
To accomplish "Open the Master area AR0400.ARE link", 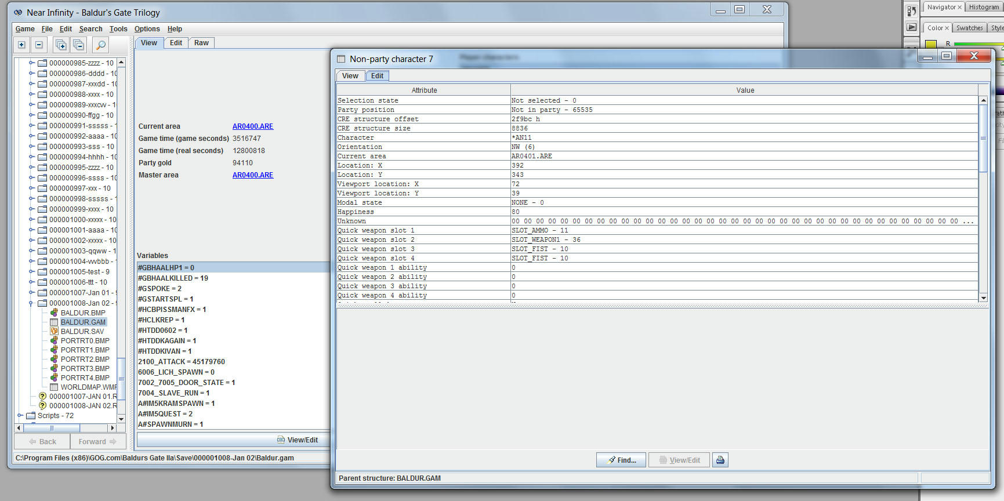I will tap(253, 175).
